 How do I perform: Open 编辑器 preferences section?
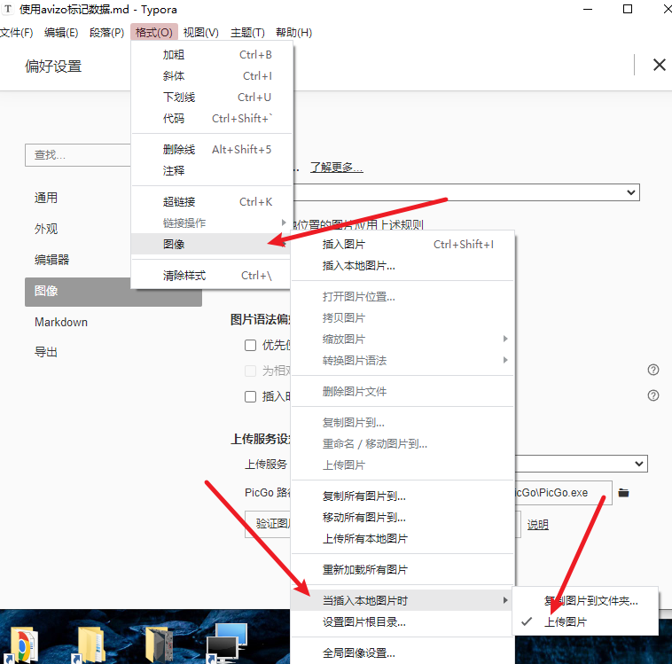tap(51, 260)
